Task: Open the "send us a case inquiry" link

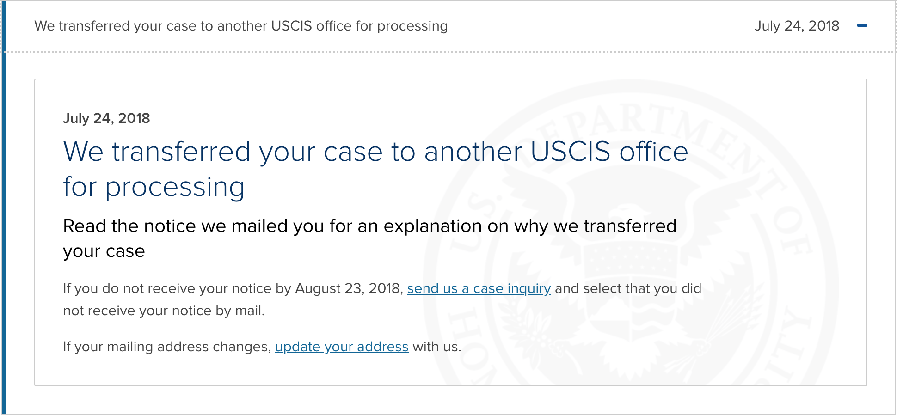Action: pos(479,288)
